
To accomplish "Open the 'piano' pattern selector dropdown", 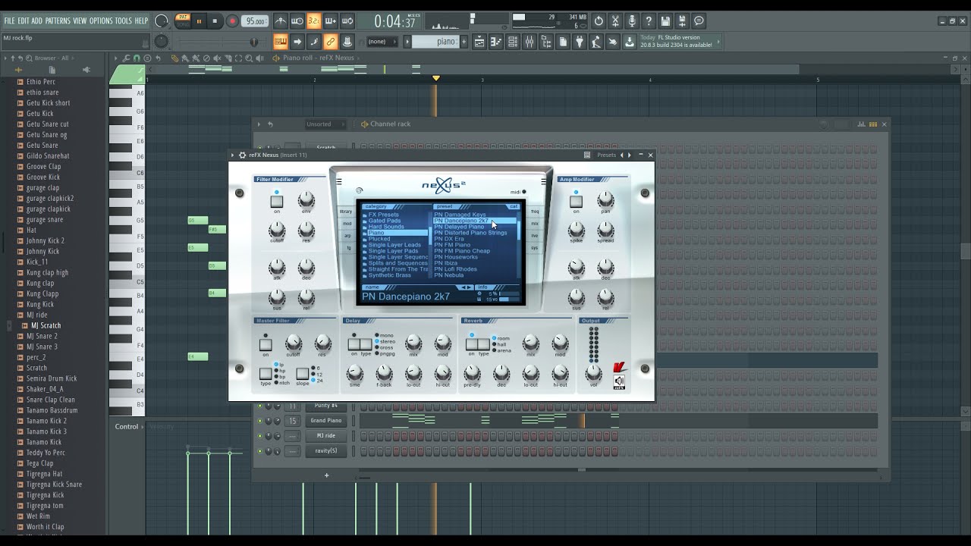I will click(435, 42).
